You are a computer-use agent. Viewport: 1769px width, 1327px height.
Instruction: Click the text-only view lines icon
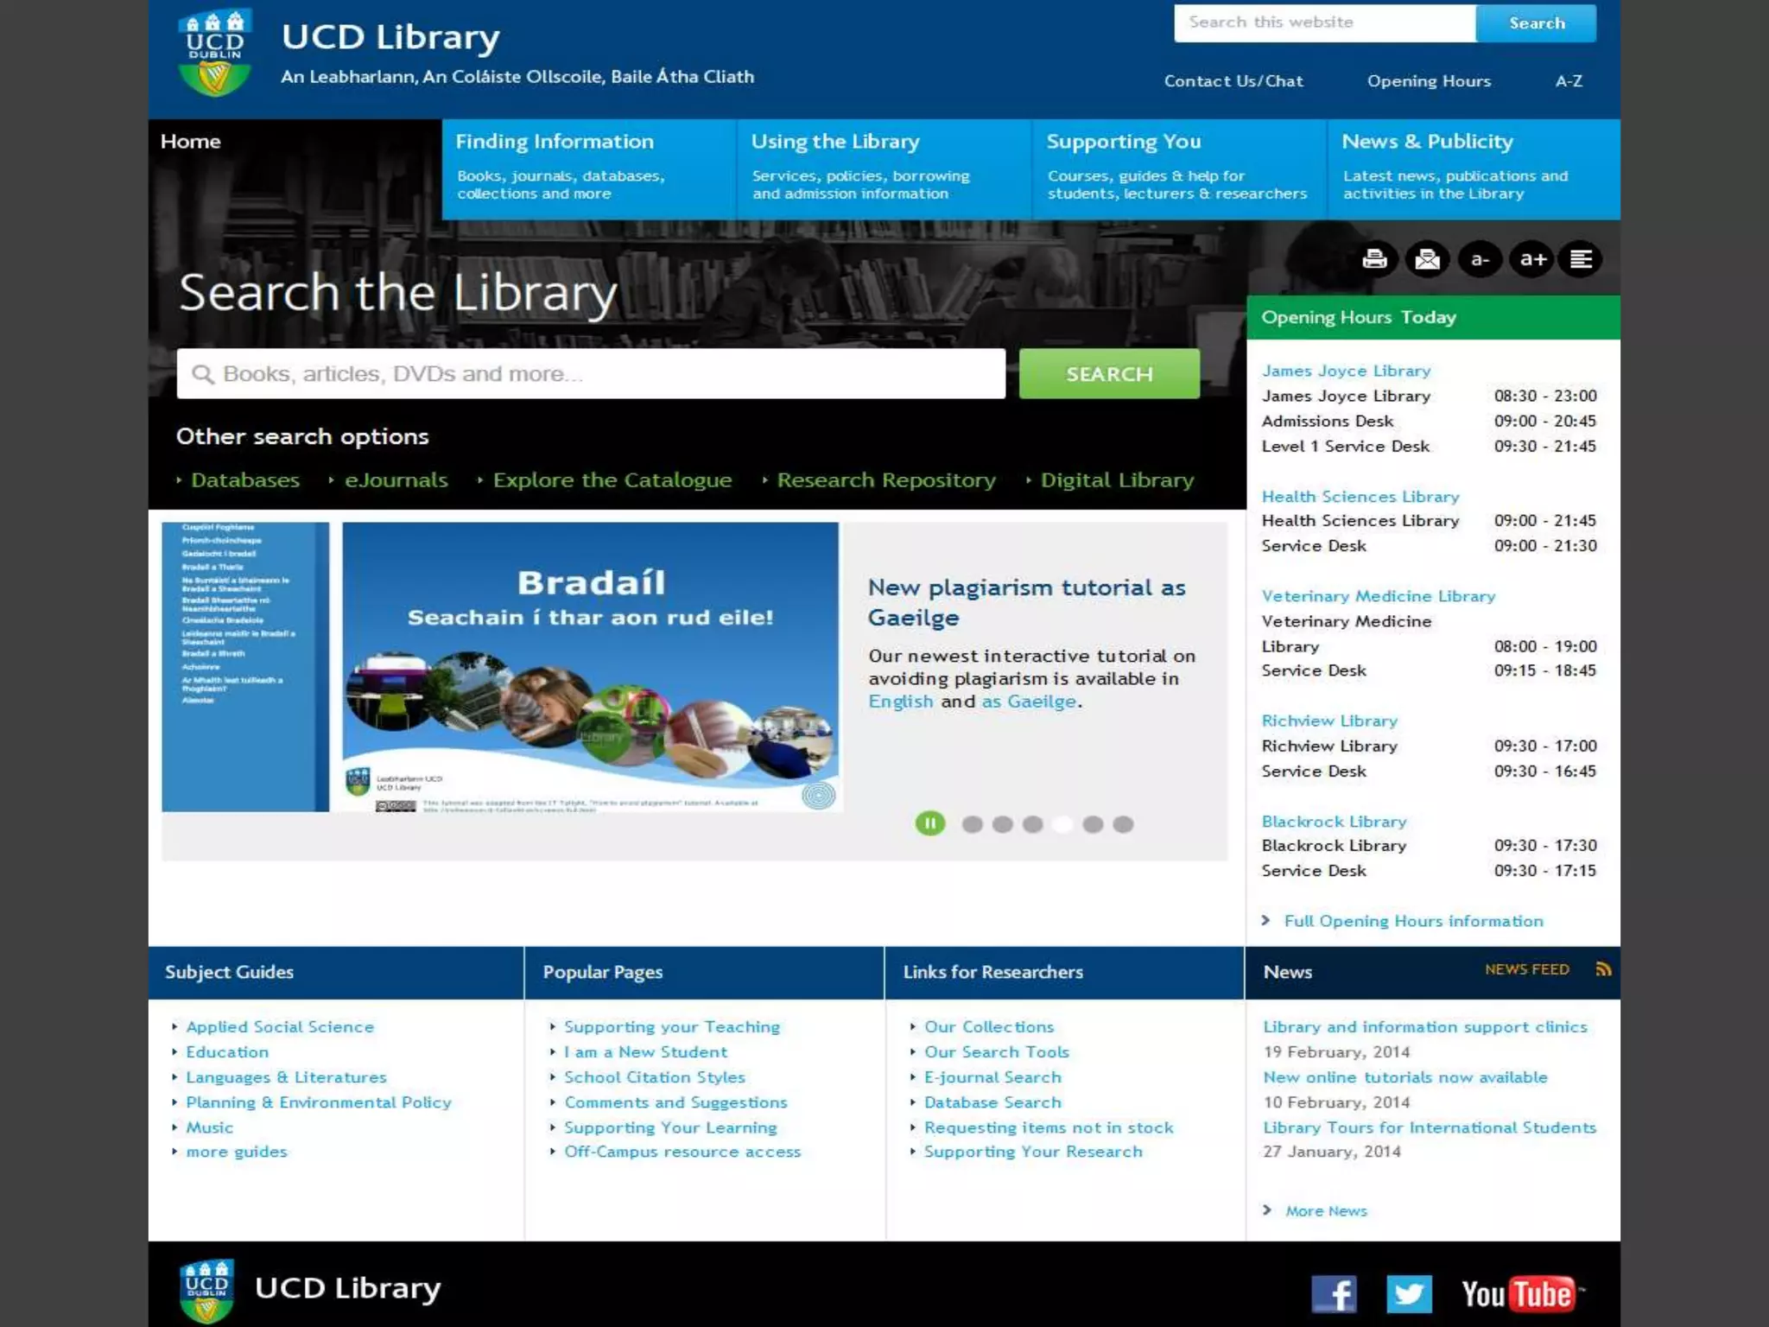1581,259
